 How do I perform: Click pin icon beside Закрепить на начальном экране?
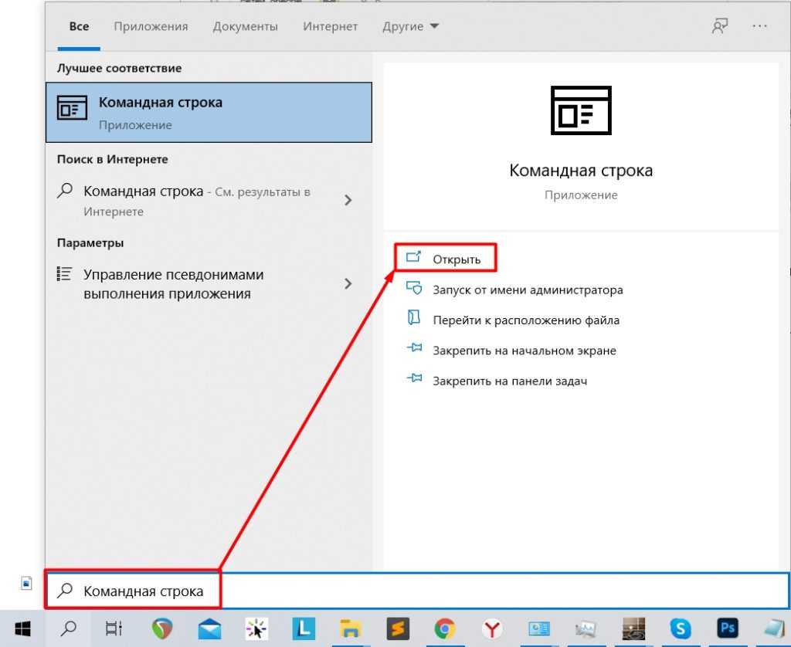pyautogui.click(x=414, y=348)
